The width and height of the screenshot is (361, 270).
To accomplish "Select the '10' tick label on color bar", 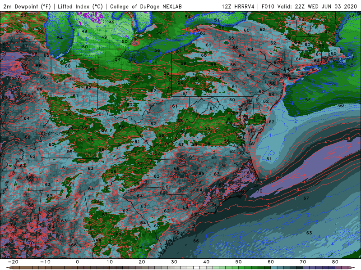I will tap(110, 262).
